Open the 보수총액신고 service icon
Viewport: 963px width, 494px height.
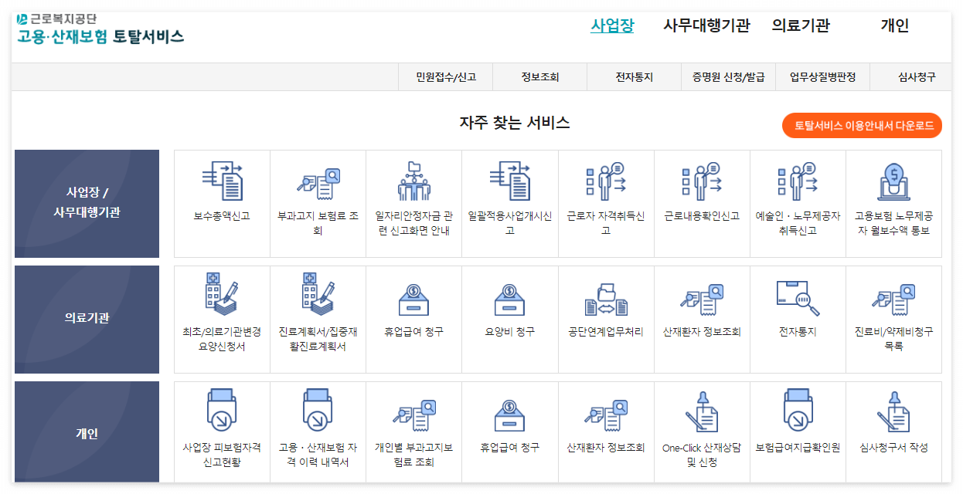(222, 182)
